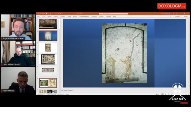Select slide 4 thumbnail with the carved relief

(x=48, y=59)
